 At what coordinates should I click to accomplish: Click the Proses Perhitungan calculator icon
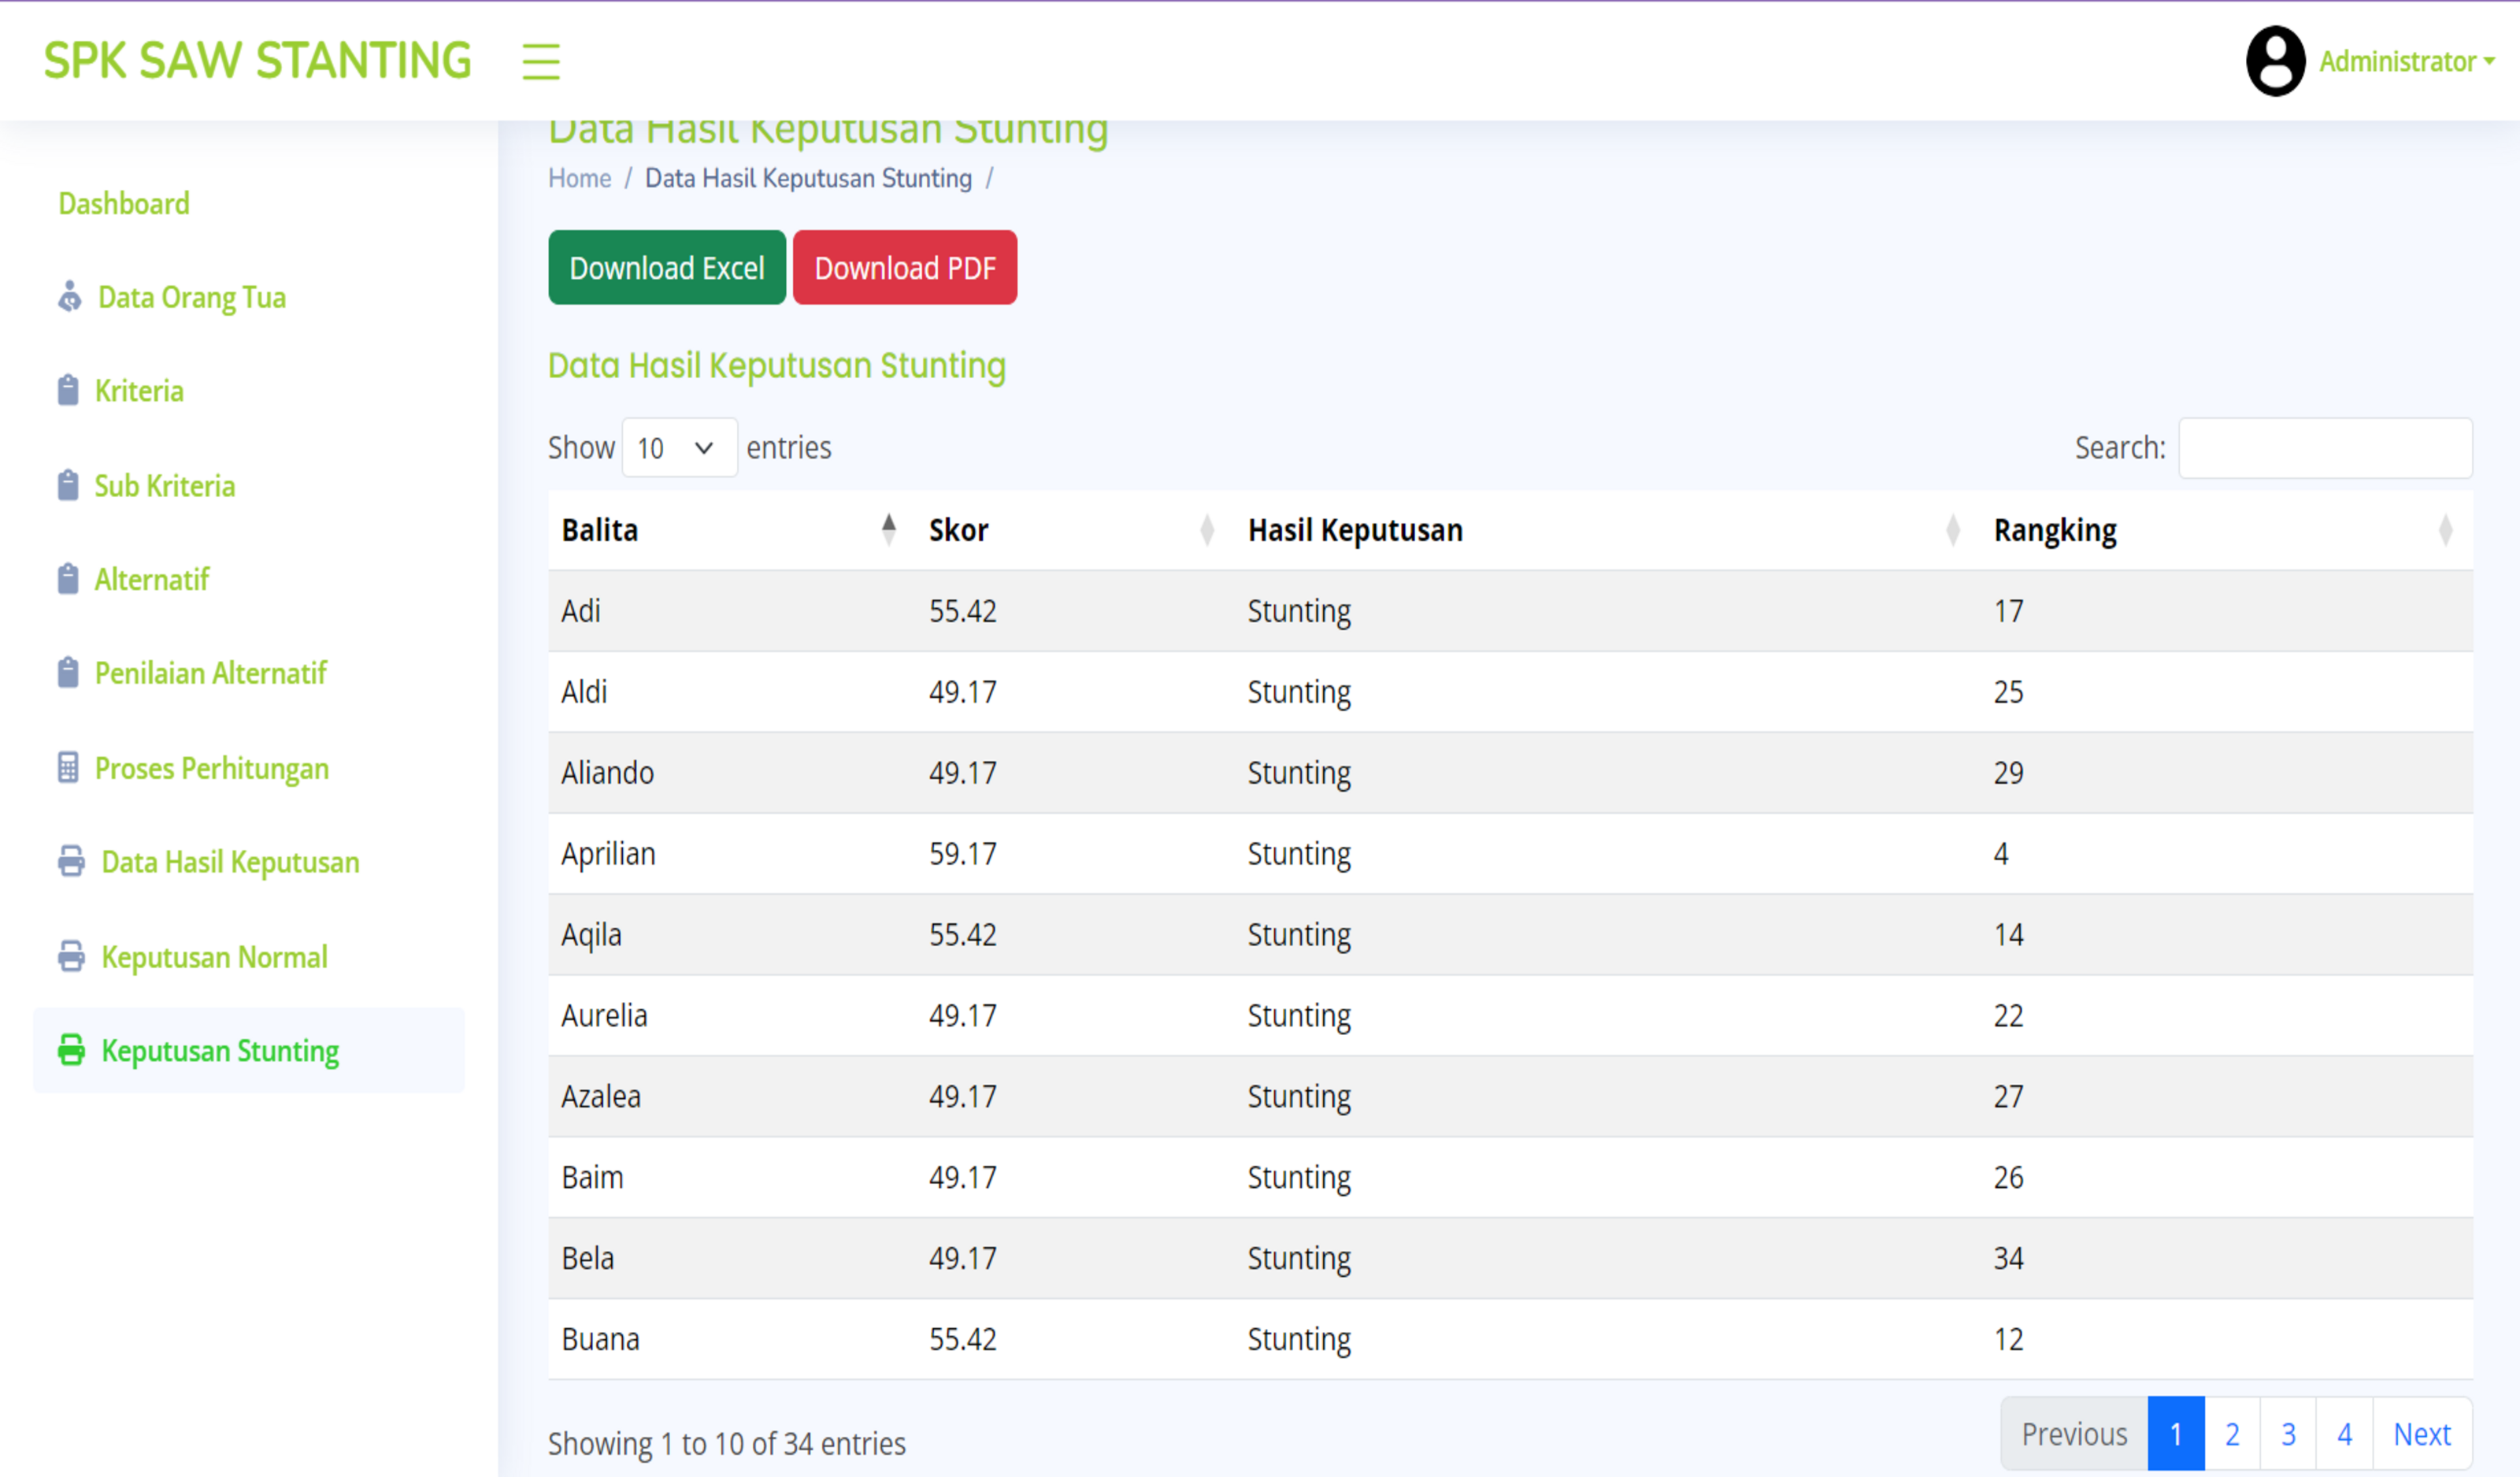[68, 768]
